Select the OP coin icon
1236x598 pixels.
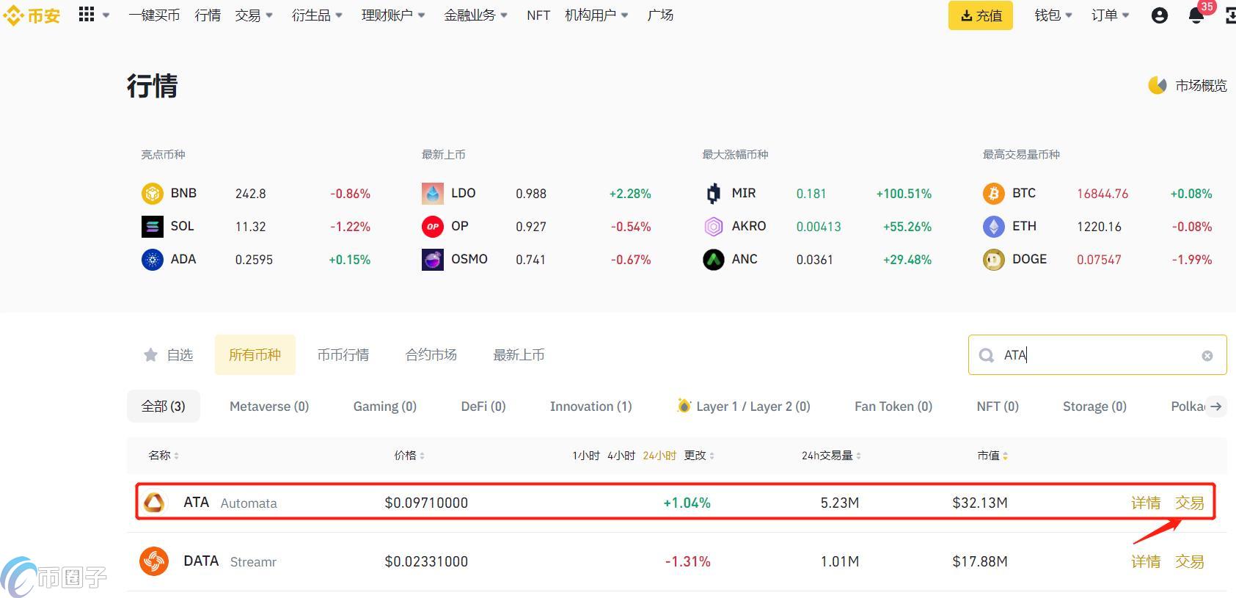click(433, 227)
